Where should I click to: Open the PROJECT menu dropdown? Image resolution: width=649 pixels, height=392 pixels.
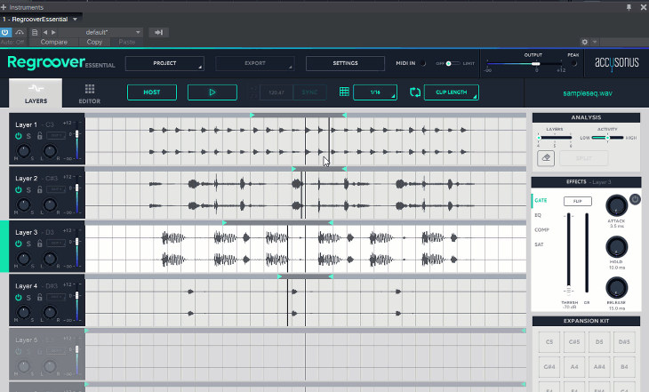click(164, 63)
